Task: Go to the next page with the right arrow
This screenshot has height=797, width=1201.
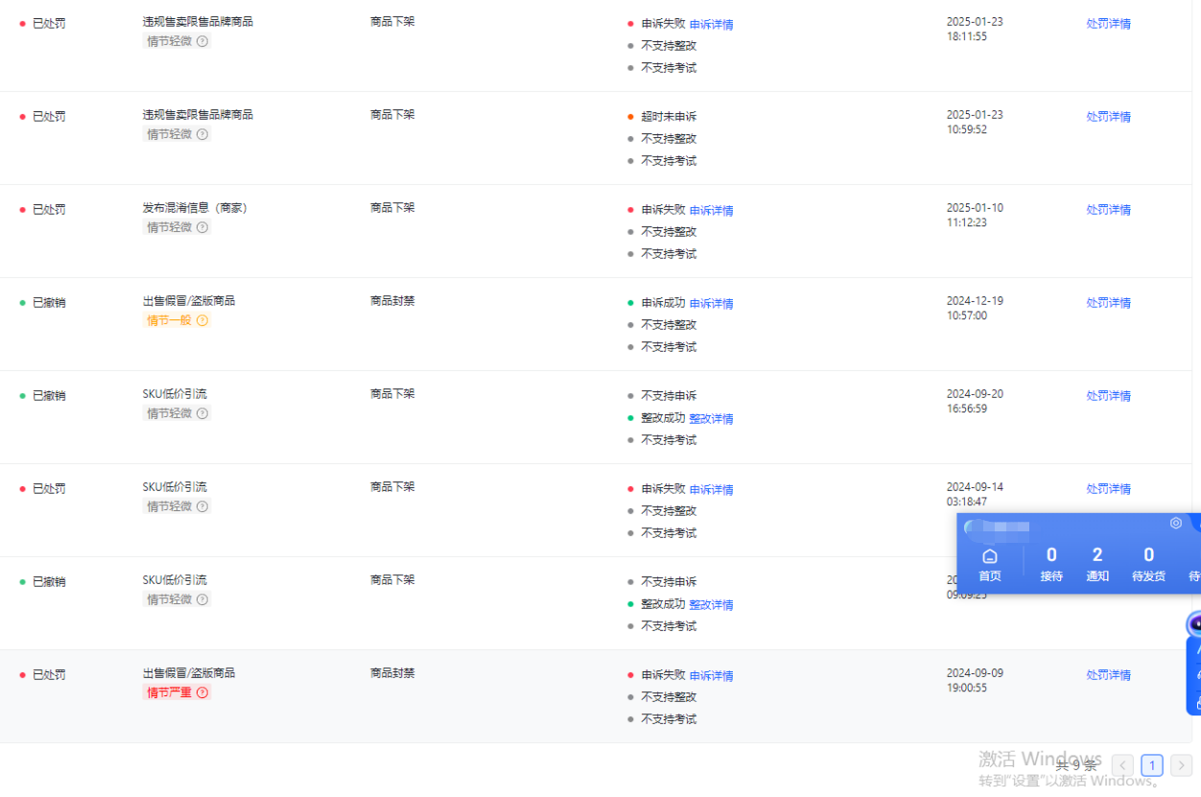Action: click(1181, 765)
